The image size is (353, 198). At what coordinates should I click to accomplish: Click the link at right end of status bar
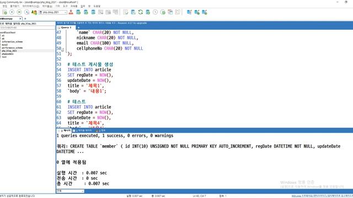click(x=322, y=196)
